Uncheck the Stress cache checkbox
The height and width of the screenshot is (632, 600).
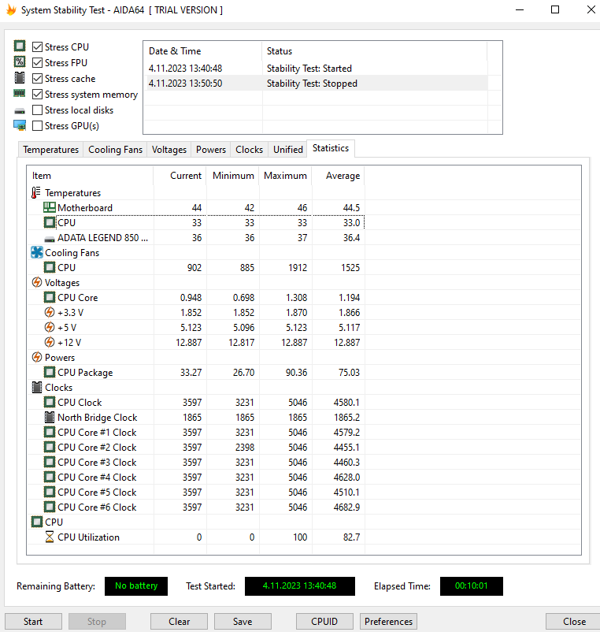point(37,79)
